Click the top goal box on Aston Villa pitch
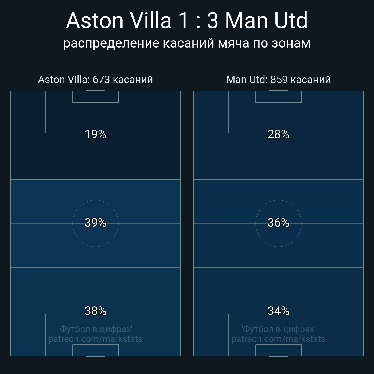The width and height of the screenshot is (374, 374). click(96, 97)
